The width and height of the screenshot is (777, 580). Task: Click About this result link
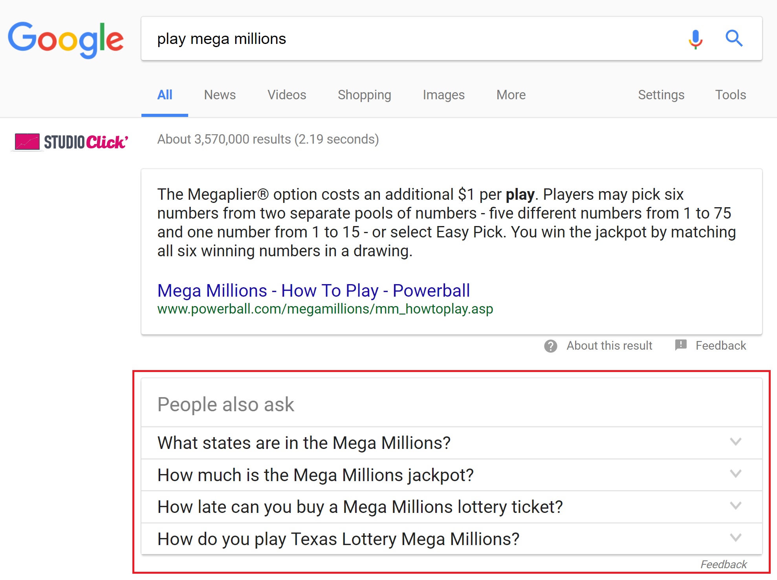(609, 346)
